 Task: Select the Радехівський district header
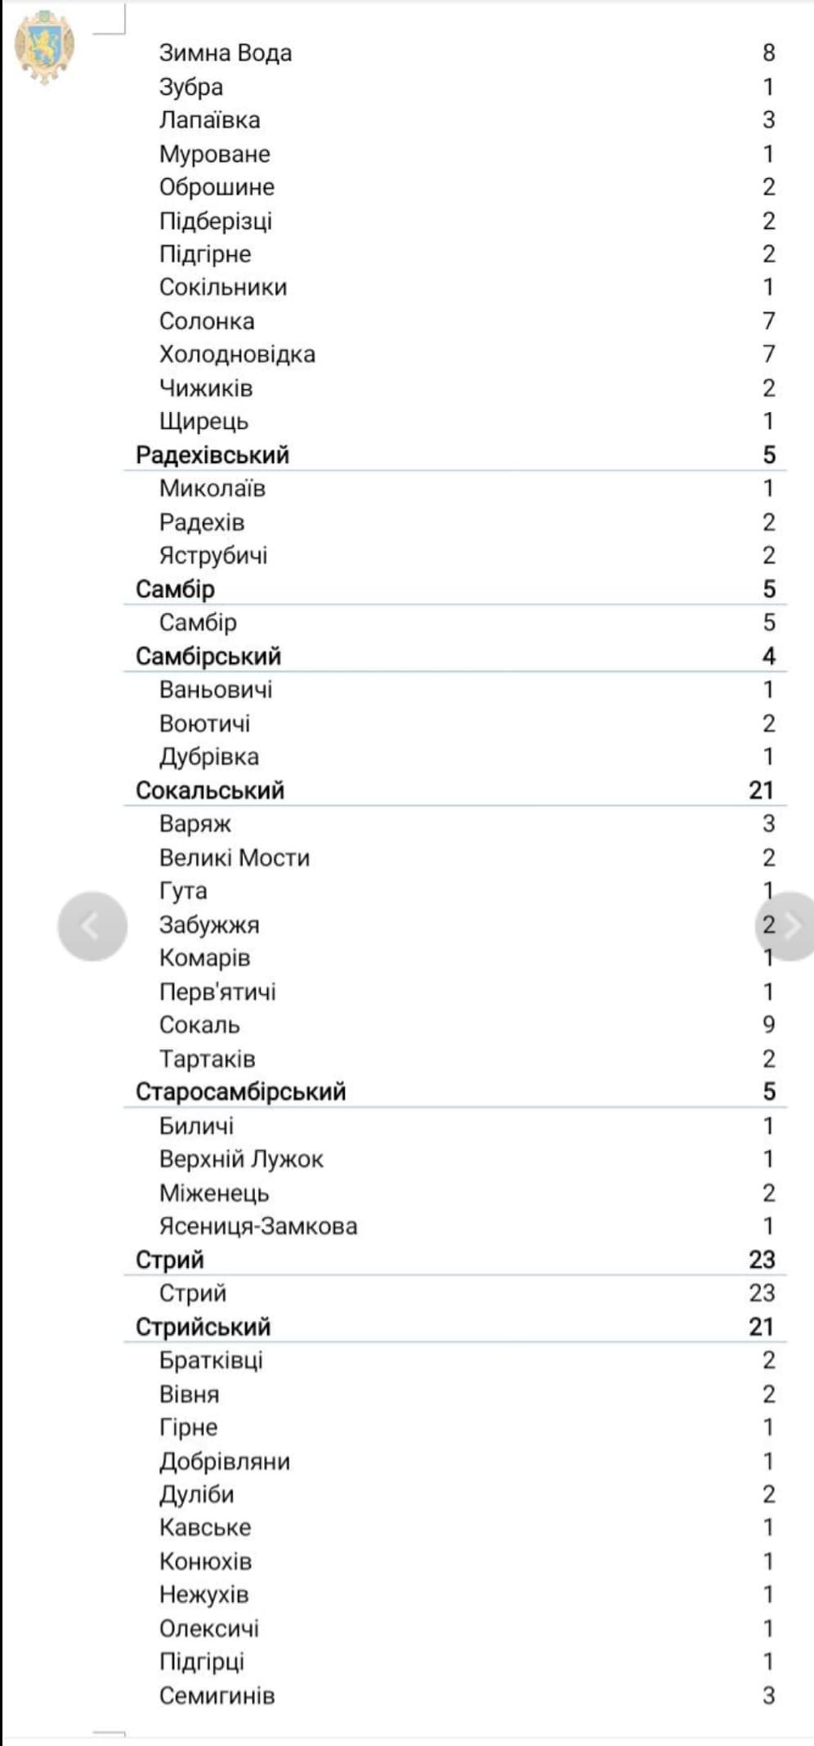[212, 455]
